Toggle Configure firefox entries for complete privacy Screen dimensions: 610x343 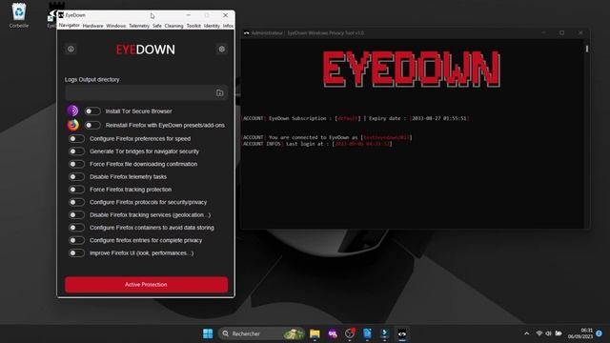(76, 240)
